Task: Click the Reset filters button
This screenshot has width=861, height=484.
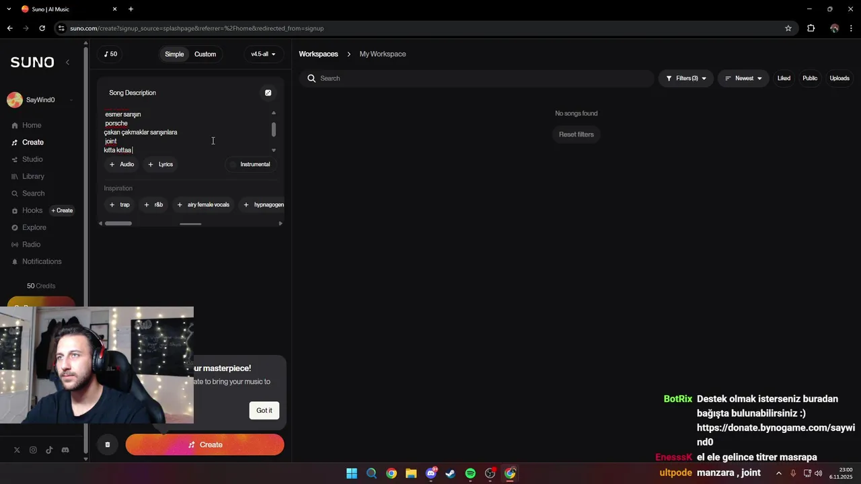Action: [576, 134]
